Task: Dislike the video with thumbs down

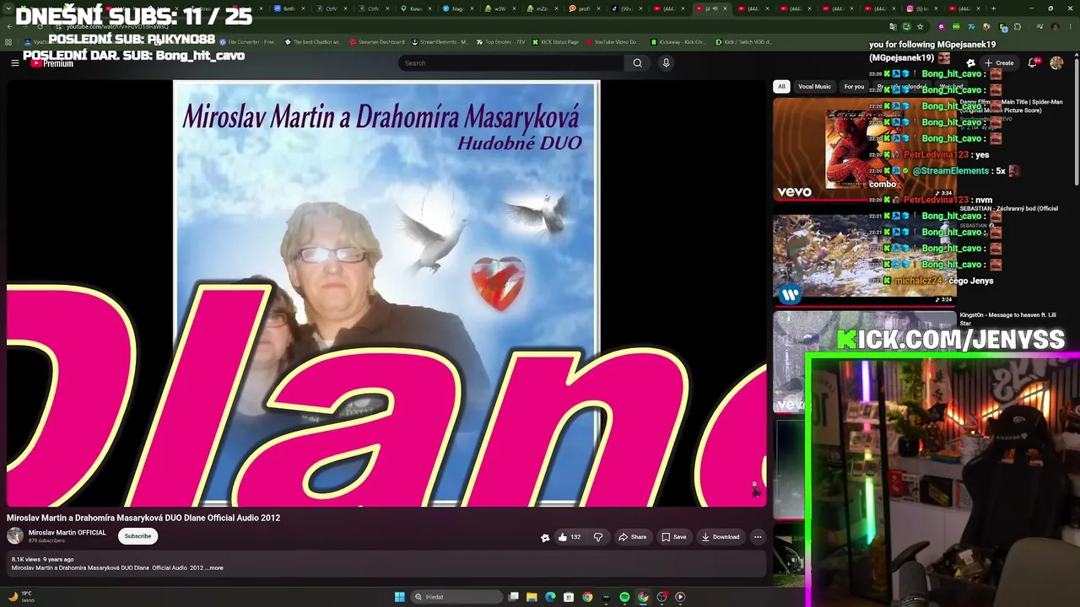Action: [x=598, y=537]
